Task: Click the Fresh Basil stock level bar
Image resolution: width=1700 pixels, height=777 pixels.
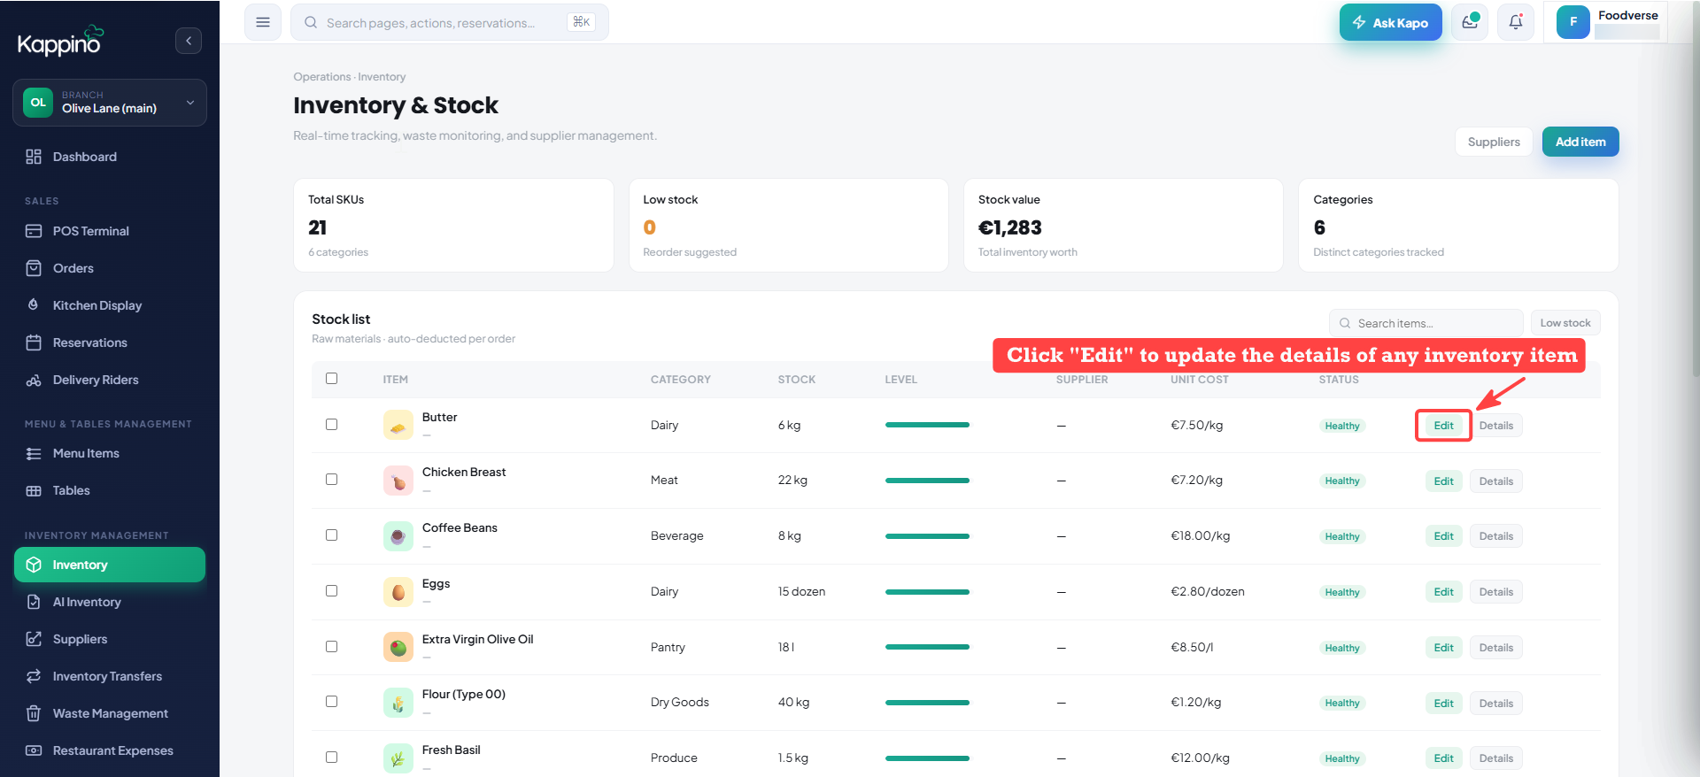Action: 927,758
